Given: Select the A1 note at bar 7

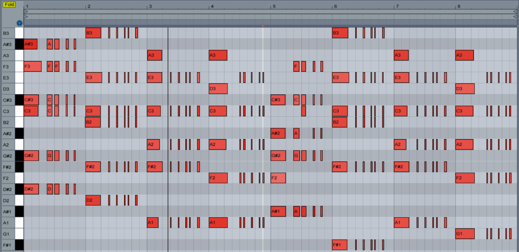Looking at the screenshot, I should point(401,222).
